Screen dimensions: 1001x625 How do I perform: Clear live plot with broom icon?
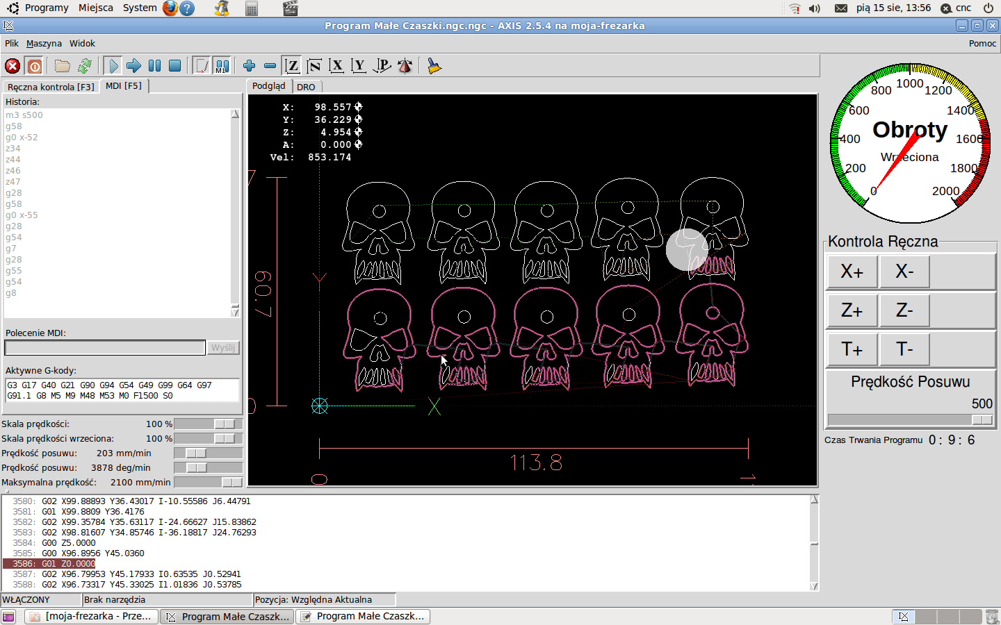coord(434,66)
